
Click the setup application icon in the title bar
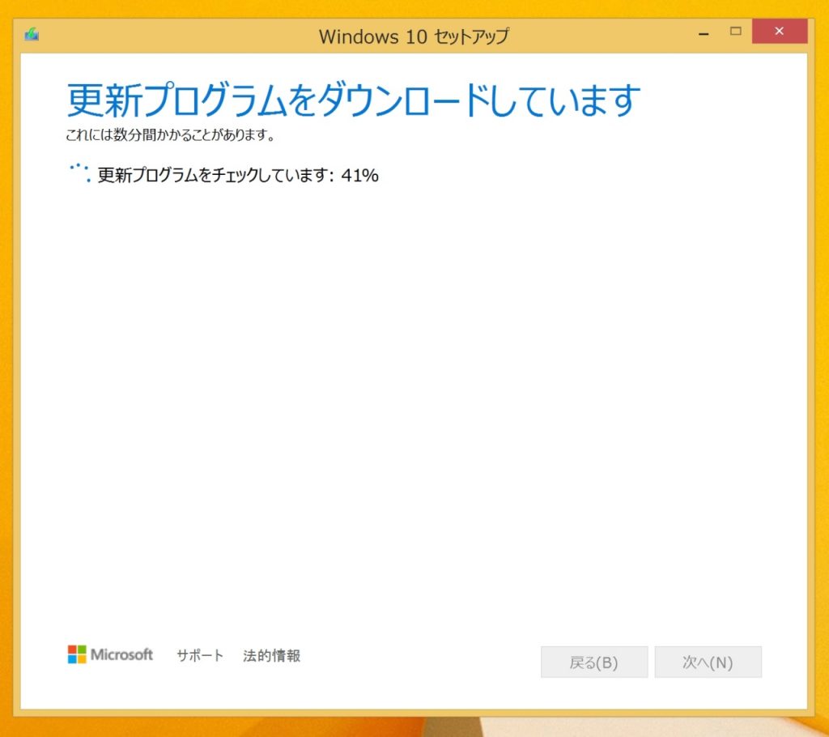(32, 32)
